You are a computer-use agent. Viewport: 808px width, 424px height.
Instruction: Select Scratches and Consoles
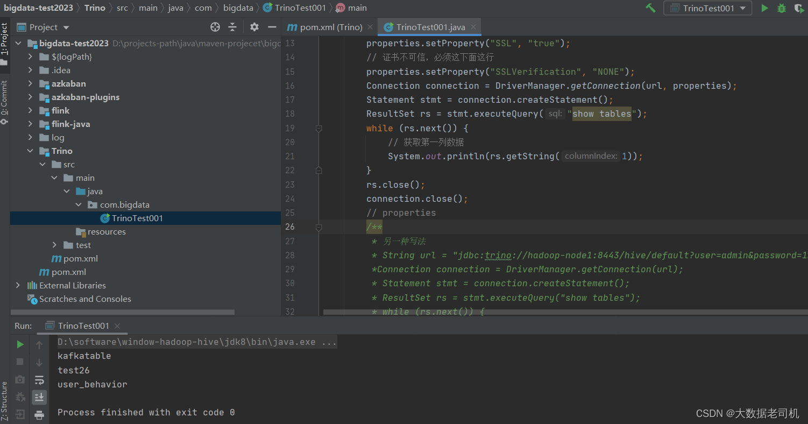point(79,299)
